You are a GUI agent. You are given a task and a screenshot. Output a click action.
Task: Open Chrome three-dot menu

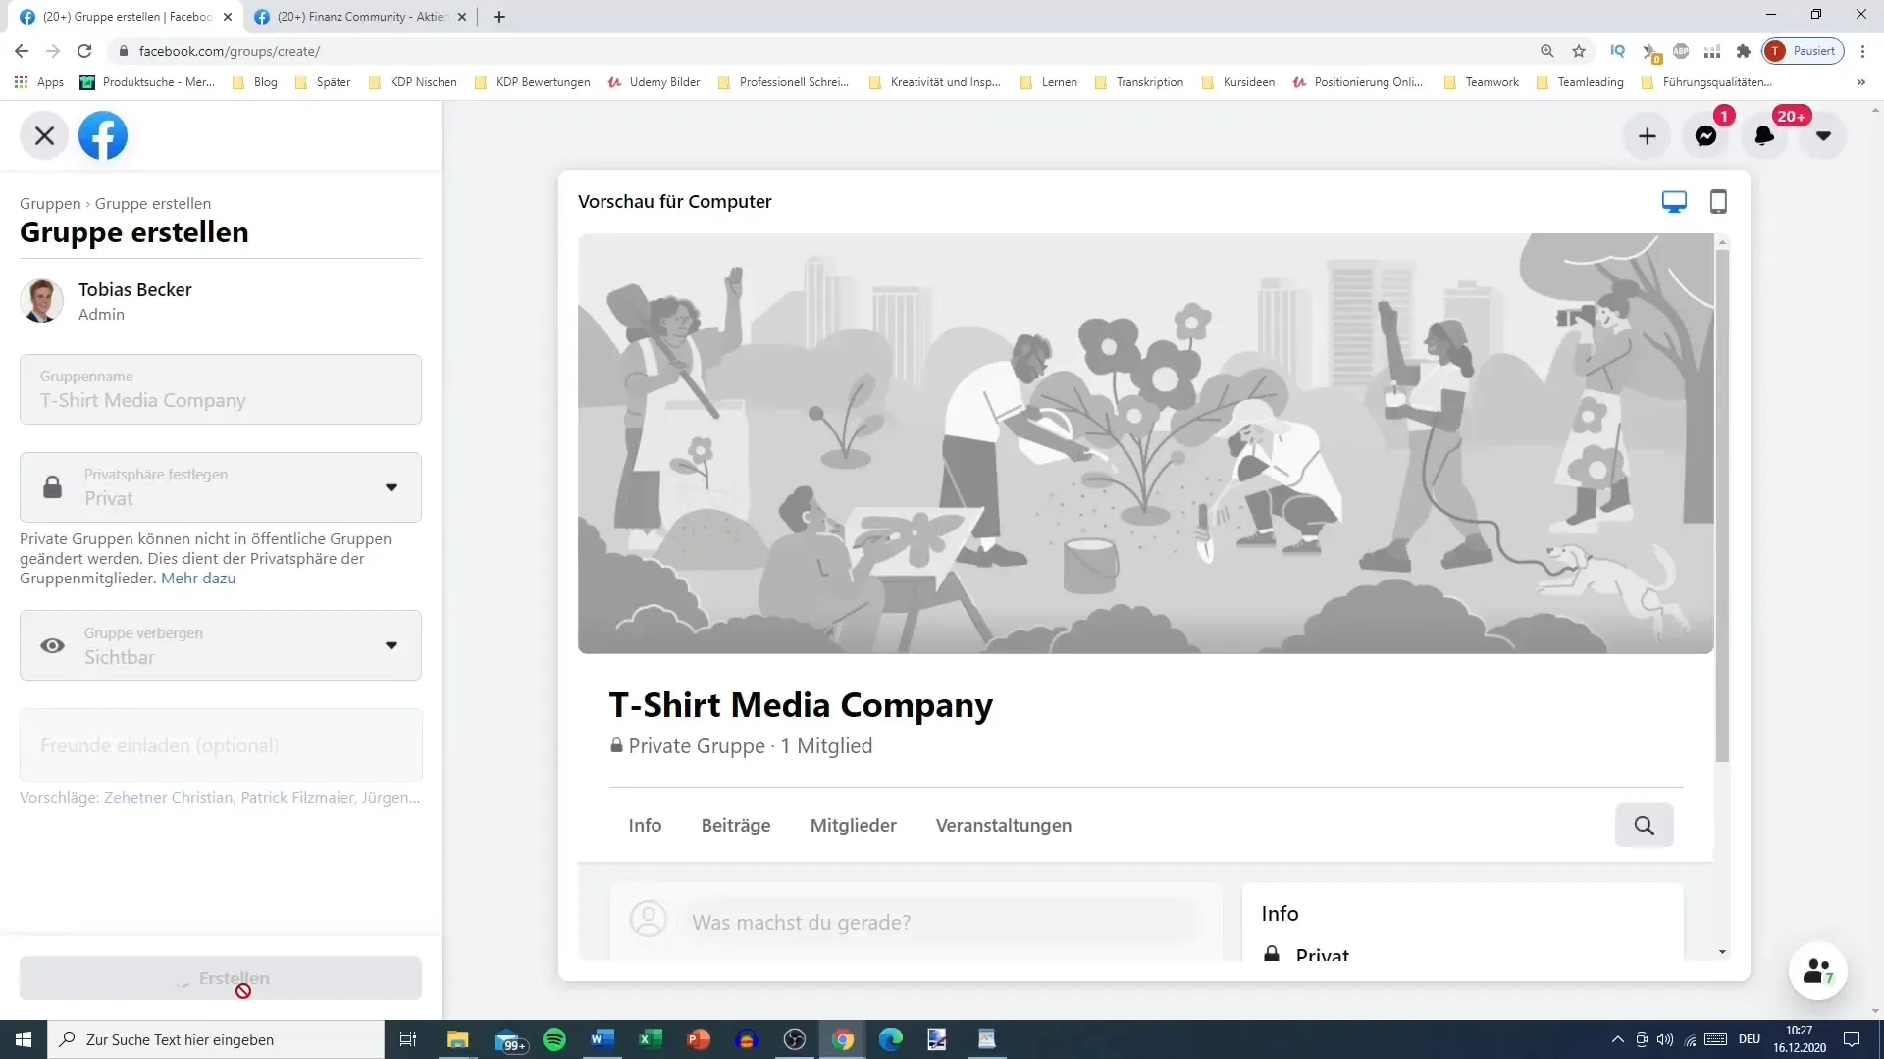click(1862, 51)
